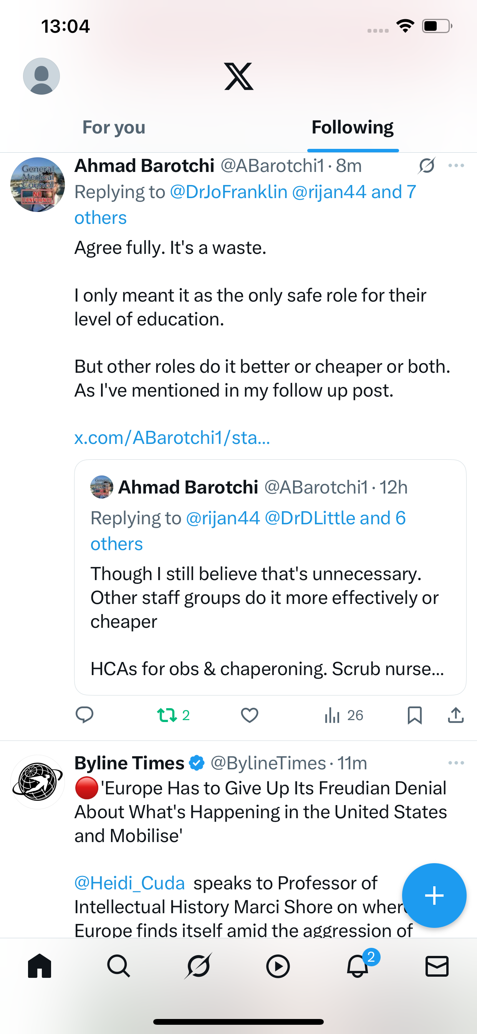Share Ahmad Barotchi's post
Image resolution: width=477 pixels, height=1034 pixels.
[x=456, y=715]
